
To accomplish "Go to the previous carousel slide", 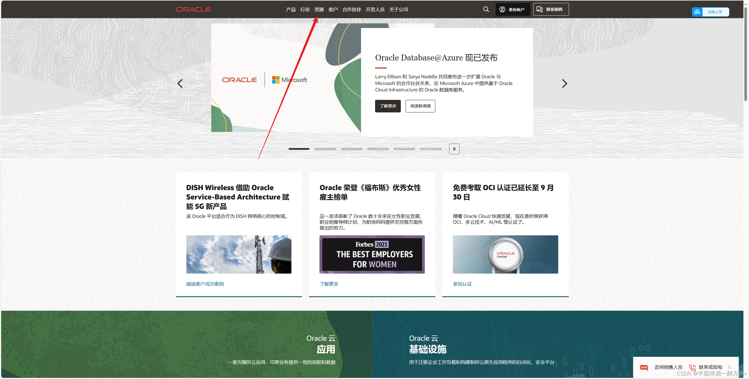I will [x=180, y=84].
